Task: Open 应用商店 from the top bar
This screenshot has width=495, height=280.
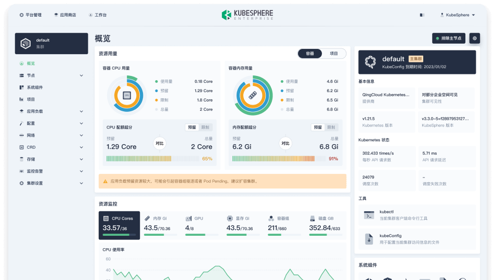Action: pyautogui.click(x=65, y=15)
